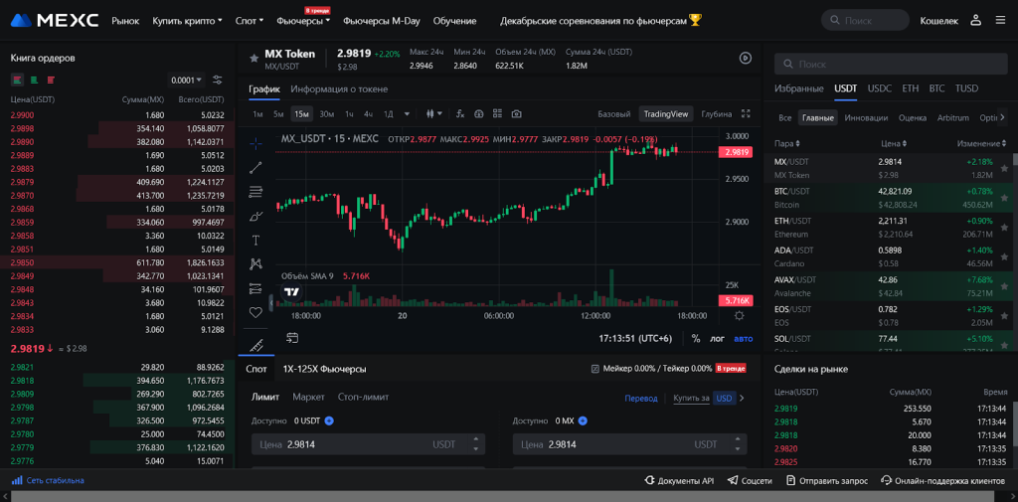Select the Маркет order type tab
The image size is (1018, 502).
tap(308, 397)
